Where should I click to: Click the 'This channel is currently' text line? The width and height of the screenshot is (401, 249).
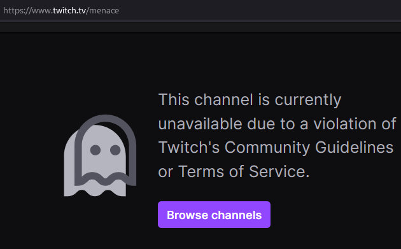tap(250, 100)
